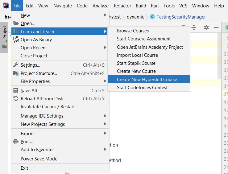Click the Print printer icon
This screenshot has width=228, height=174.
(16, 141)
